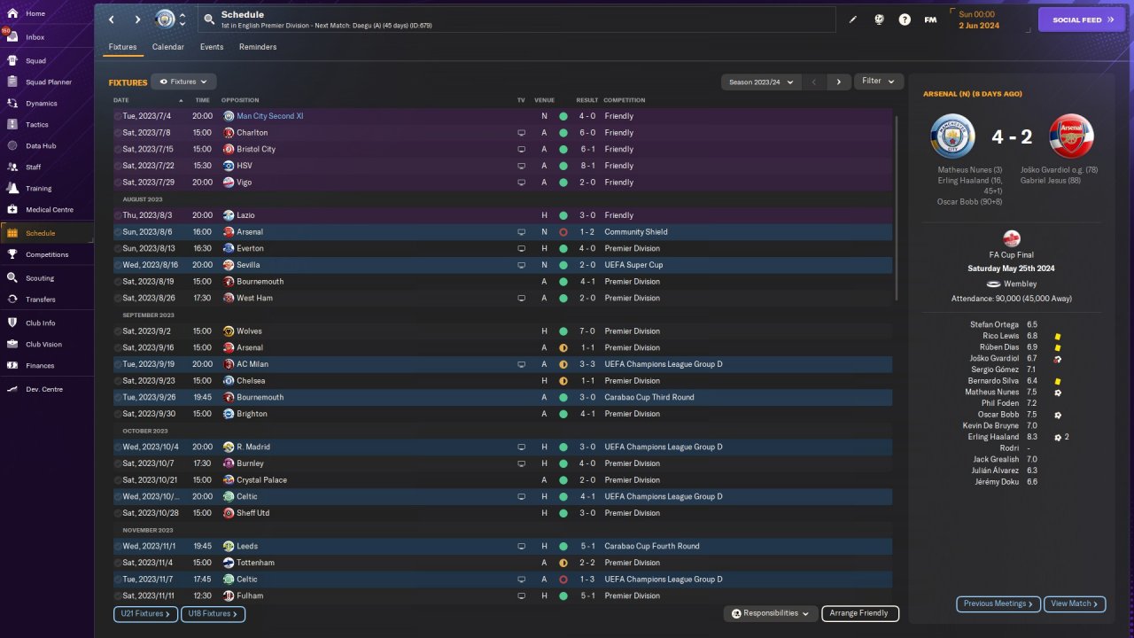Screen dimensions: 1134x638
Task: Show the next season with right arrow
Action: coord(839,82)
